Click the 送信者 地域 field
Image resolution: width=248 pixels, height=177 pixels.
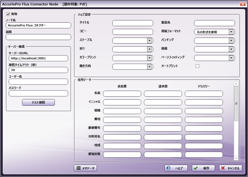(122, 146)
